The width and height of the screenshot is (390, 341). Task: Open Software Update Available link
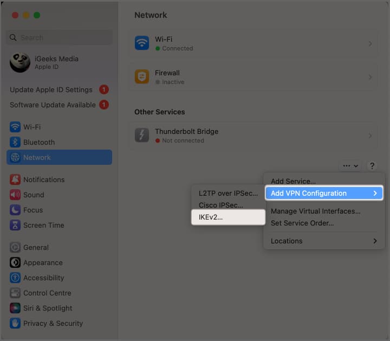(x=53, y=105)
